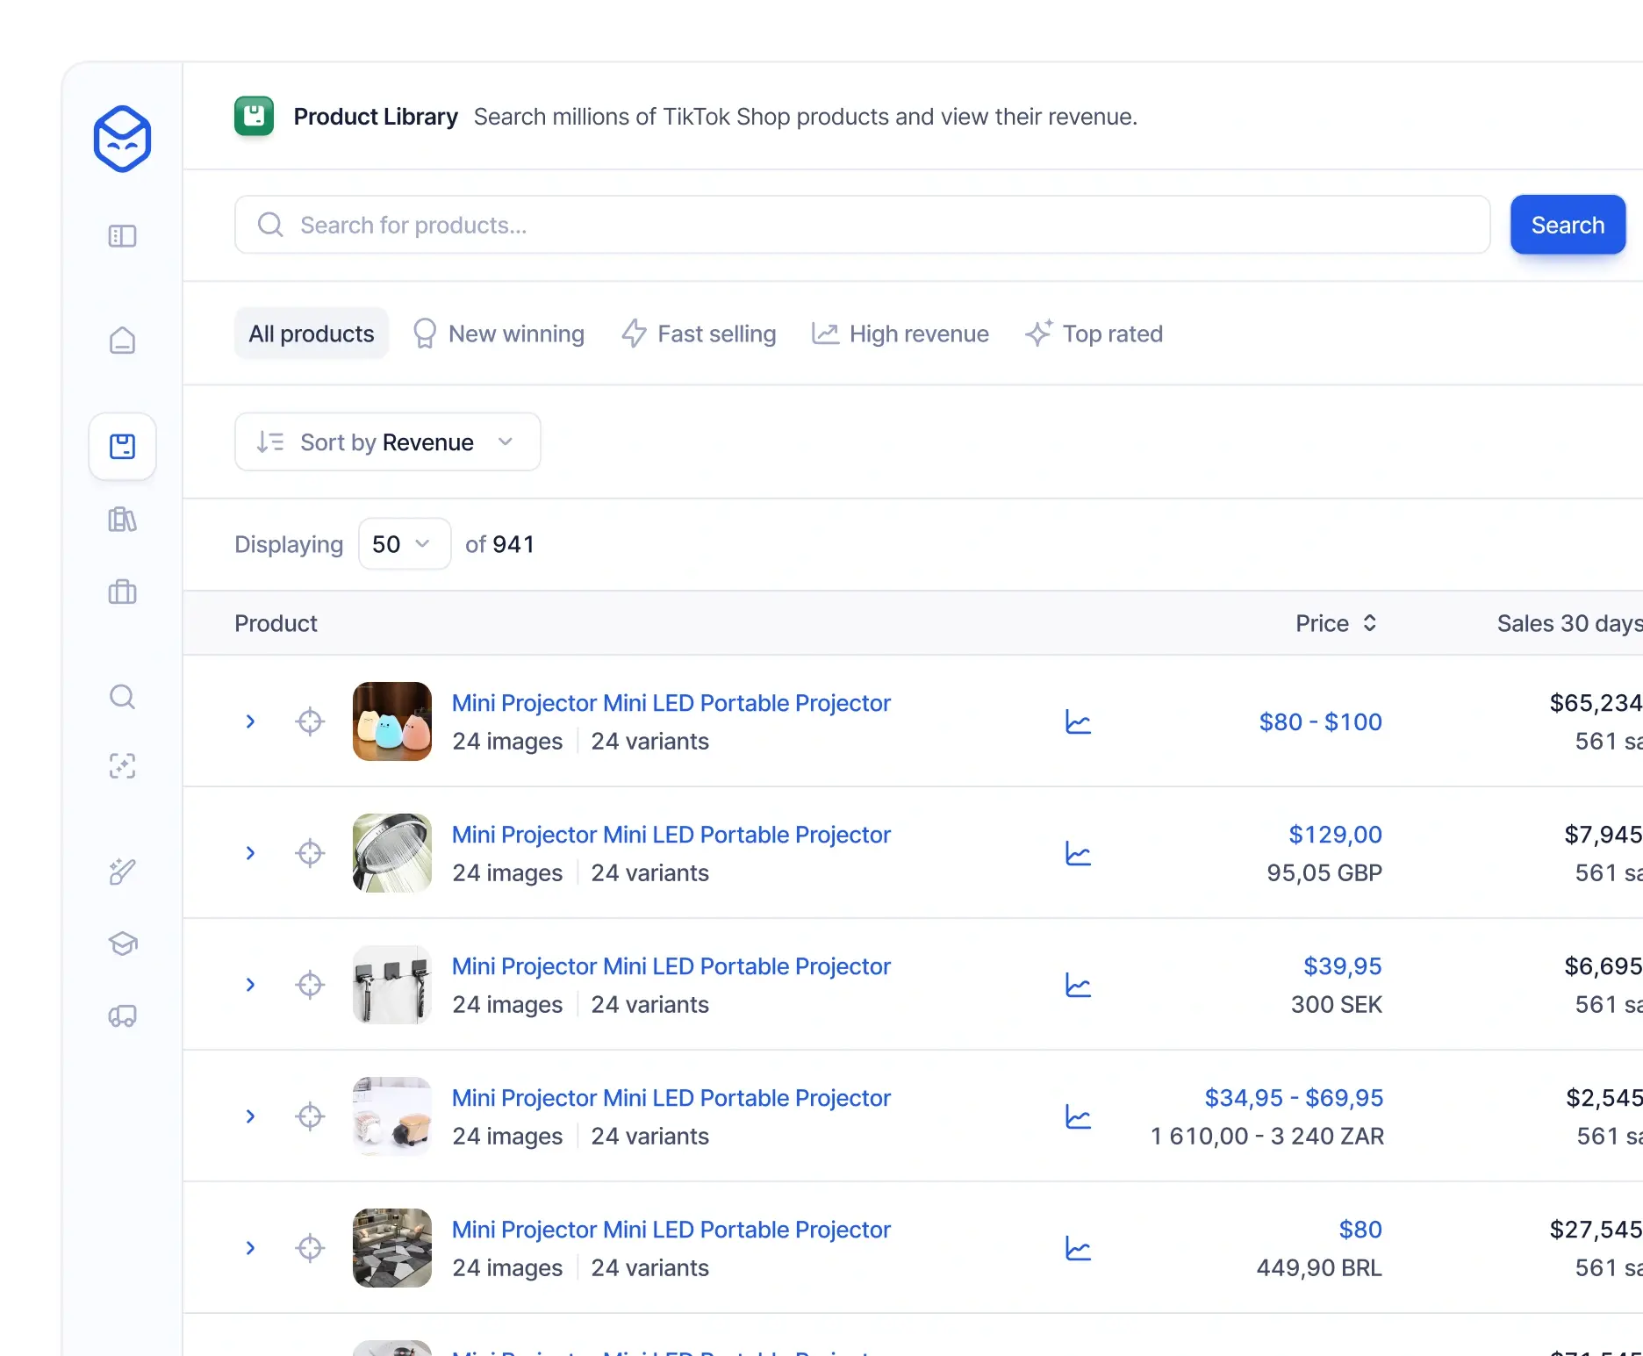This screenshot has height=1356, width=1643.
Task: Click the magic brush sidebar icon
Action: pos(122,871)
